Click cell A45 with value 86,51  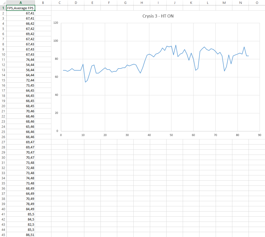21,235
